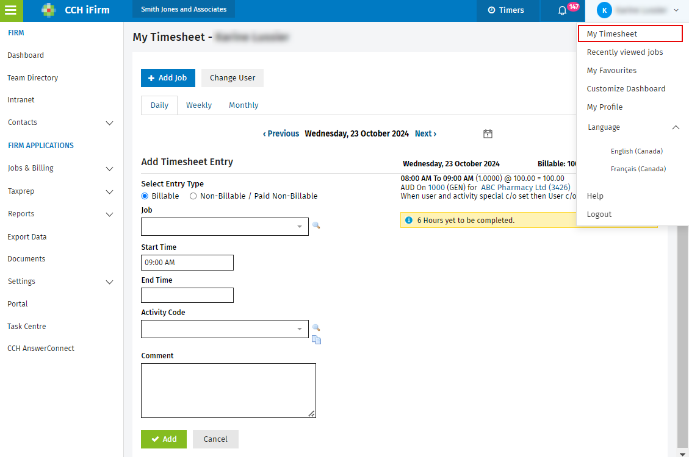689x457 pixels.
Task: Select the Billable entry type
Action: (x=145, y=196)
